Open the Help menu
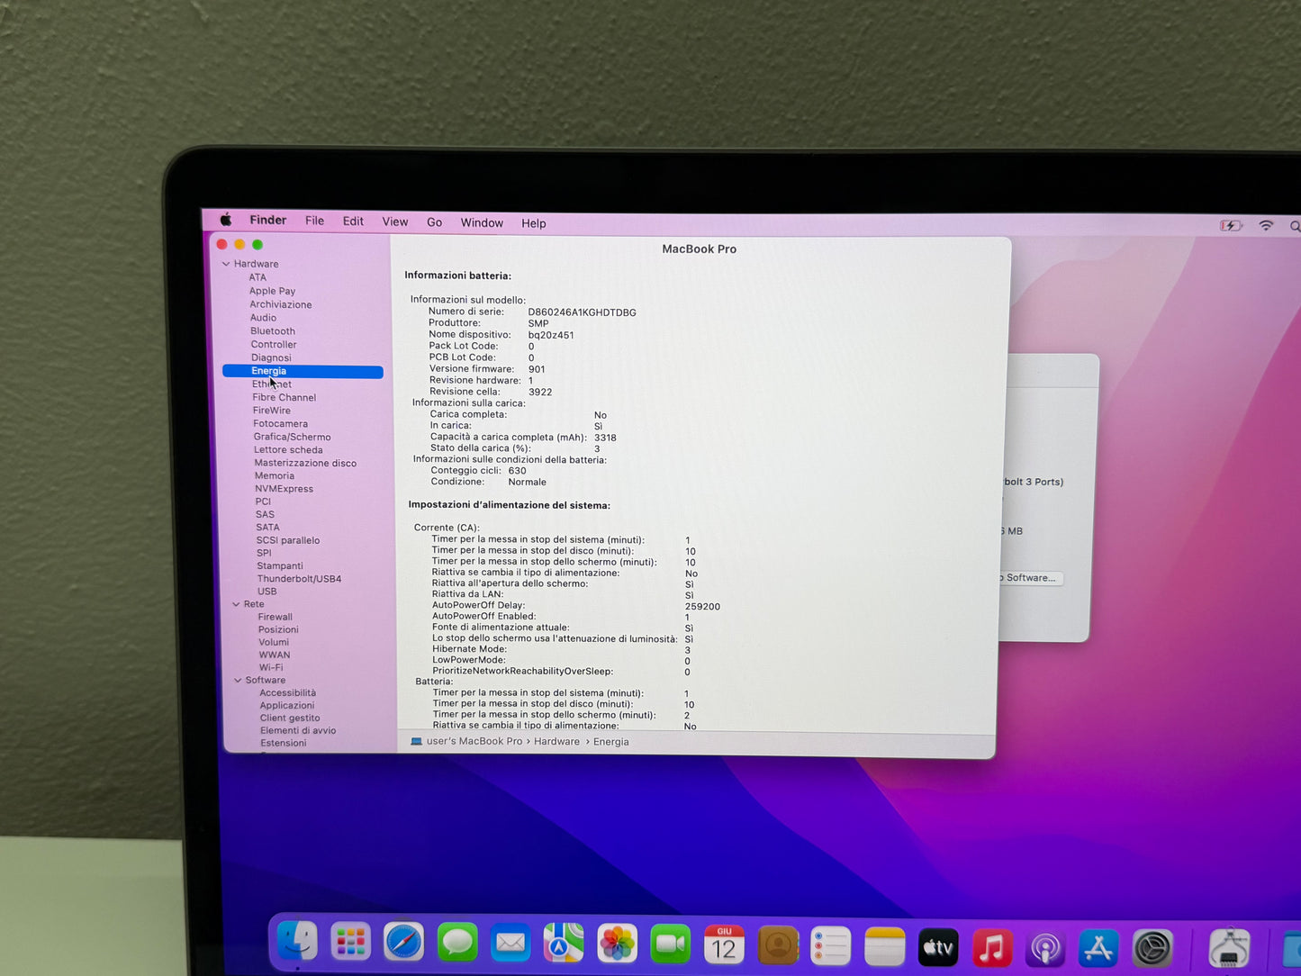This screenshot has width=1301, height=976. click(x=533, y=223)
